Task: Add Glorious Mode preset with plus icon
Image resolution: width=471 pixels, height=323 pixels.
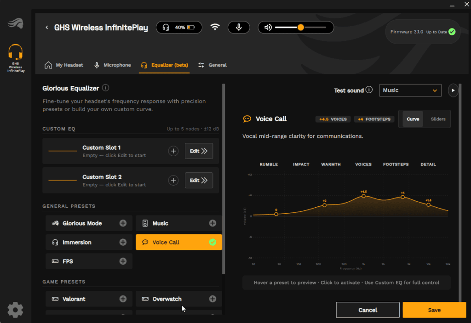Action: pos(123,223)
